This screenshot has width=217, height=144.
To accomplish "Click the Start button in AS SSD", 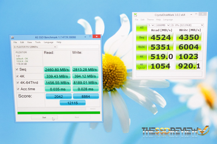I will (x=44, y=118).
